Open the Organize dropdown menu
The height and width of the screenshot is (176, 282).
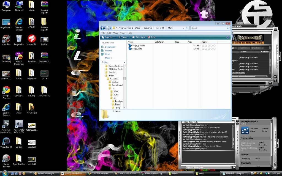(109, 37)
